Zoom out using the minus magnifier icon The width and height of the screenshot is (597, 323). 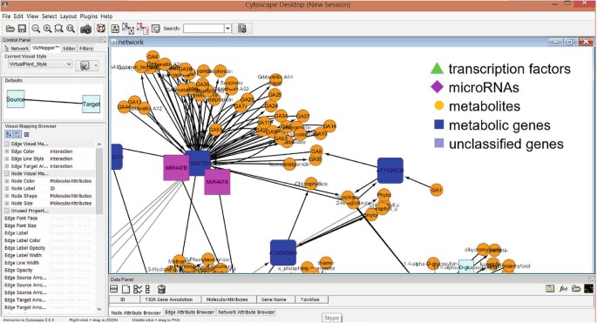point(36,29)
